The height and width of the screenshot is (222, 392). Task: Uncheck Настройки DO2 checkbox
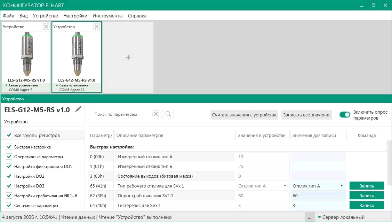(9, 176)
